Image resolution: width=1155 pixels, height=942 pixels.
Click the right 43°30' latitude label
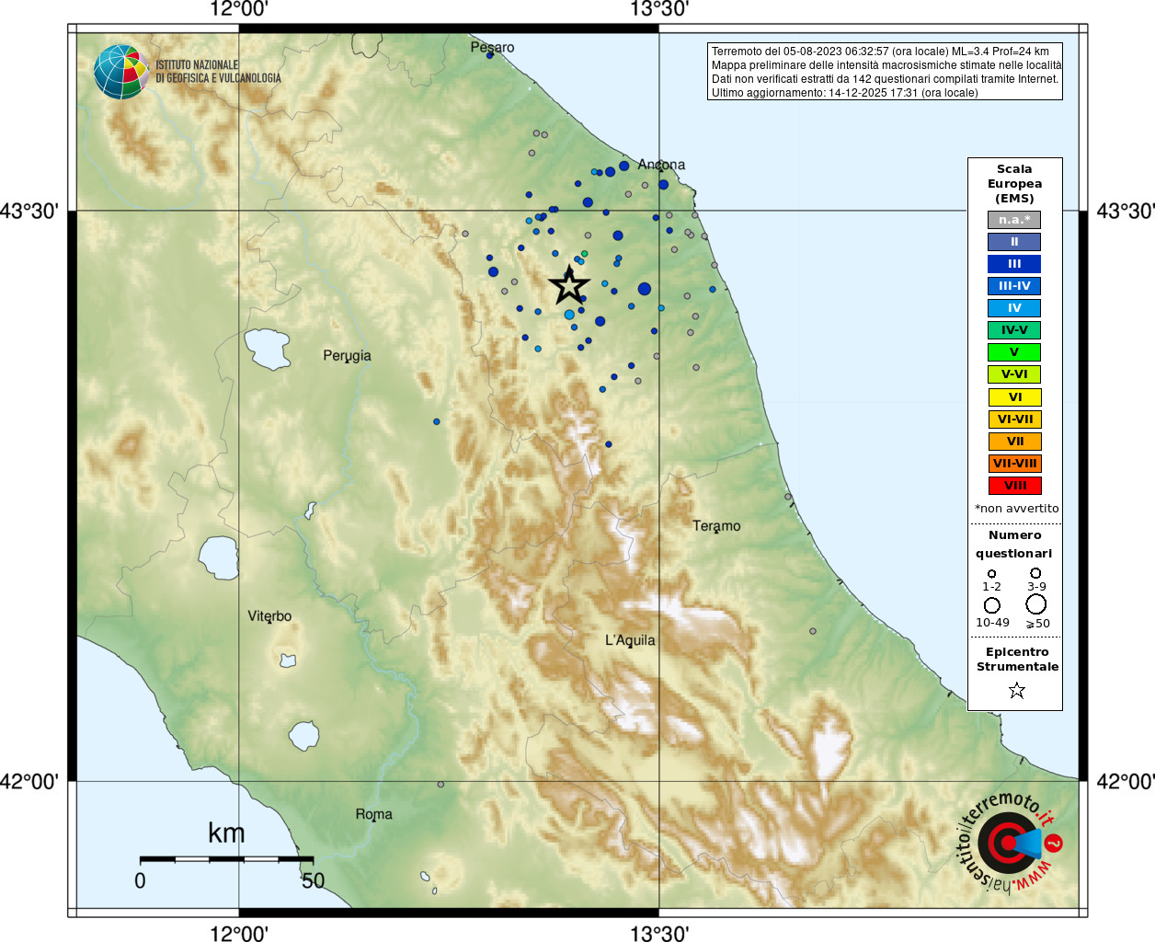point(1126,211)
